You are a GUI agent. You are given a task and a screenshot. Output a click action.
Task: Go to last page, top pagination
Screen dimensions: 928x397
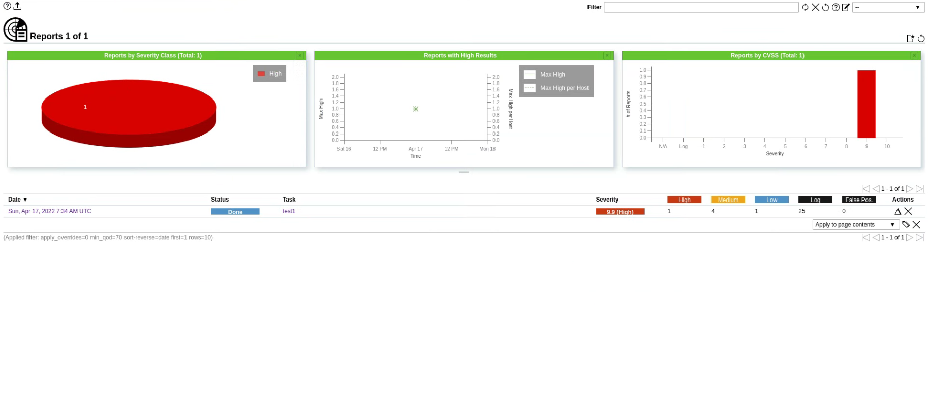[x=920, y=188]
